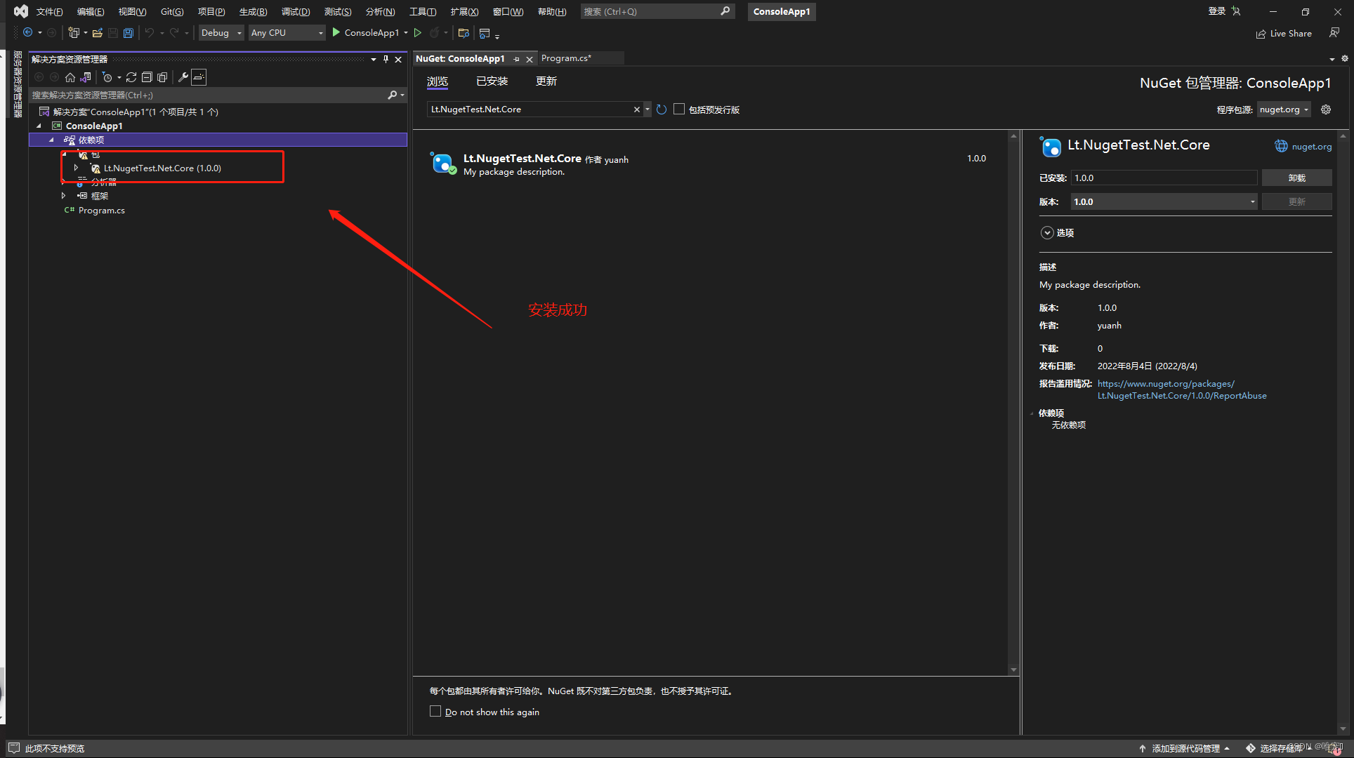The height and width of the screenshot is (758, 1354).
Task: Open the Debug configuration dropdown
Action: point(221,33)
